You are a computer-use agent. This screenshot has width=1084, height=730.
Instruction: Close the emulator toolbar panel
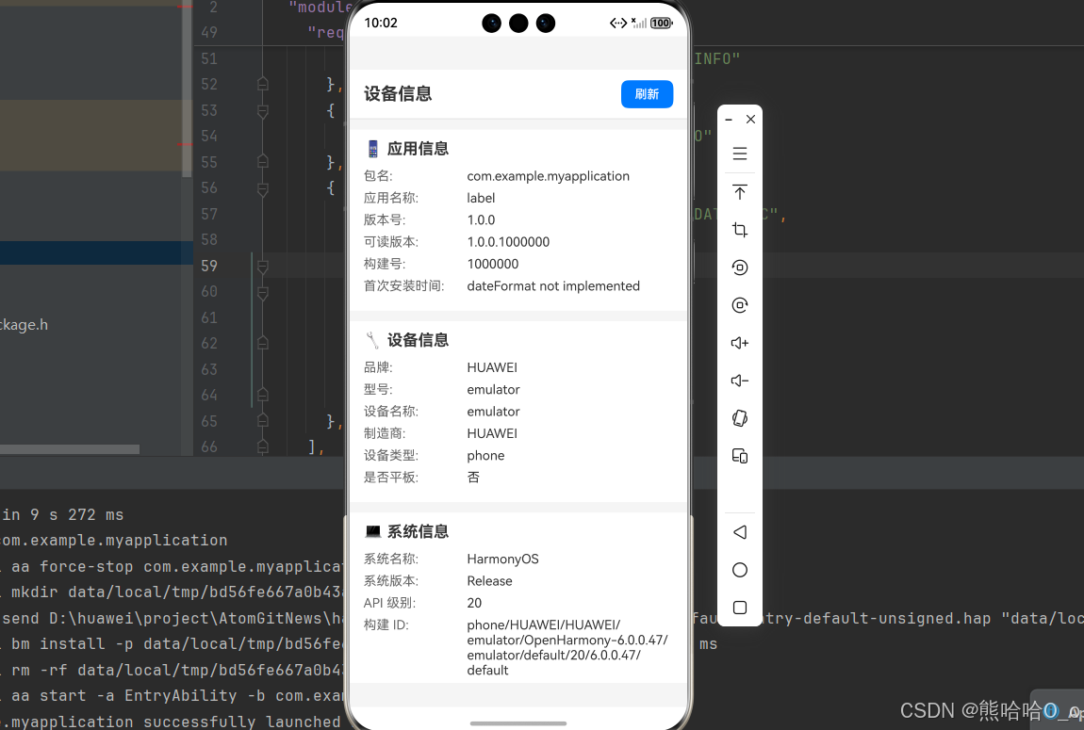point(750,120)
